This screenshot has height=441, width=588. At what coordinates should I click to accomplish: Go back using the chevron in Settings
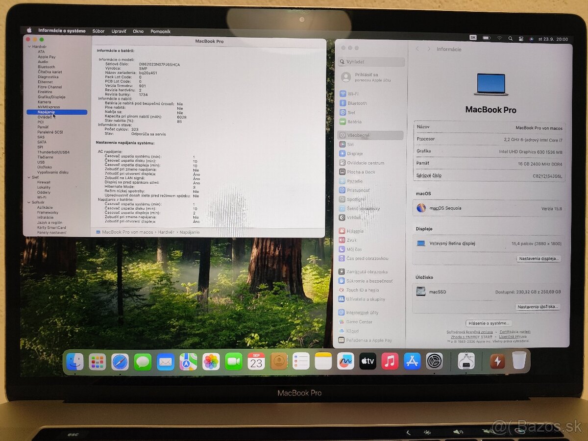(417, 49)
